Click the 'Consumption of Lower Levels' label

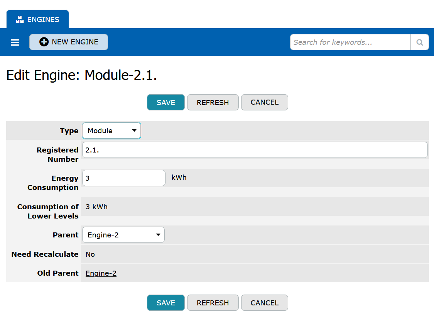[48, 211]
